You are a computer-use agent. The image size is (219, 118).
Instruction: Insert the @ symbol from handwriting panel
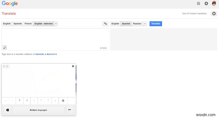point(63,101)
